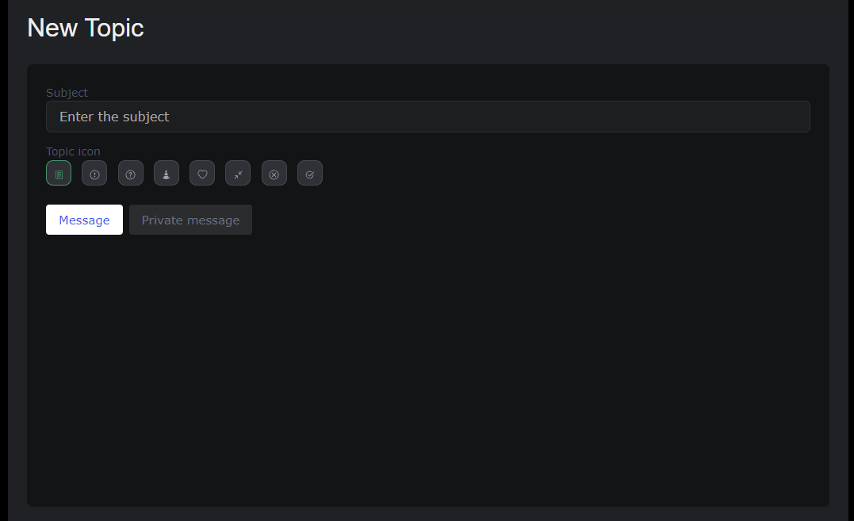Choose the heart topic icon
Image resolution: width=854 pixels, height=521 pixels.
coord(202,173)
